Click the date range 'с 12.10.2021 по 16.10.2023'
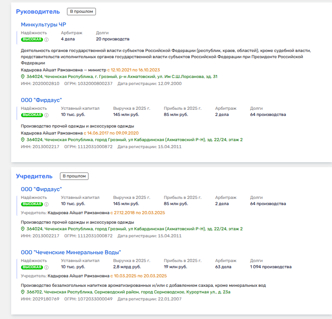Viewport: 332px width, 319px height. 134,70
